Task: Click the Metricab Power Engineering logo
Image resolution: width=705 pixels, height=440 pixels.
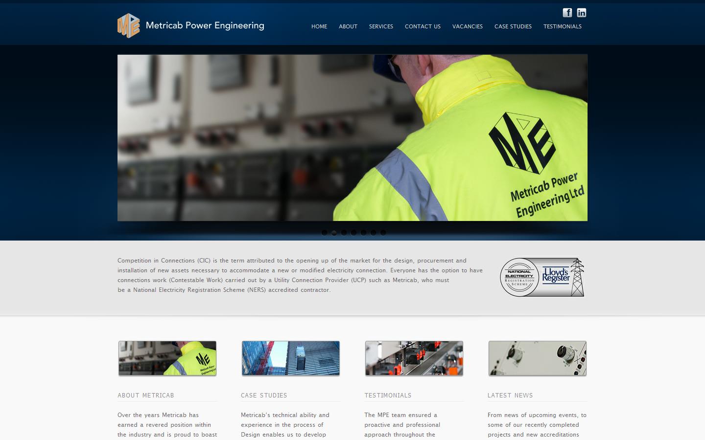Action: pos(190,25)
